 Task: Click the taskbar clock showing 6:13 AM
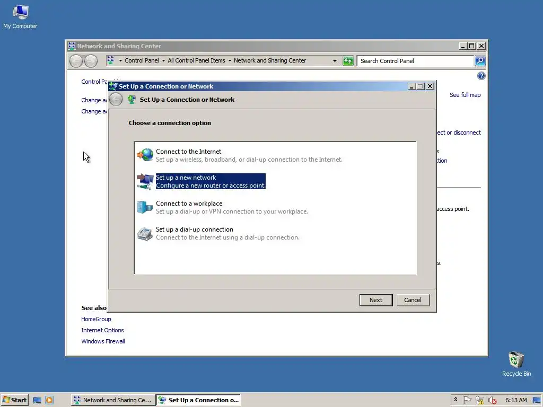[x=516, y=400]
